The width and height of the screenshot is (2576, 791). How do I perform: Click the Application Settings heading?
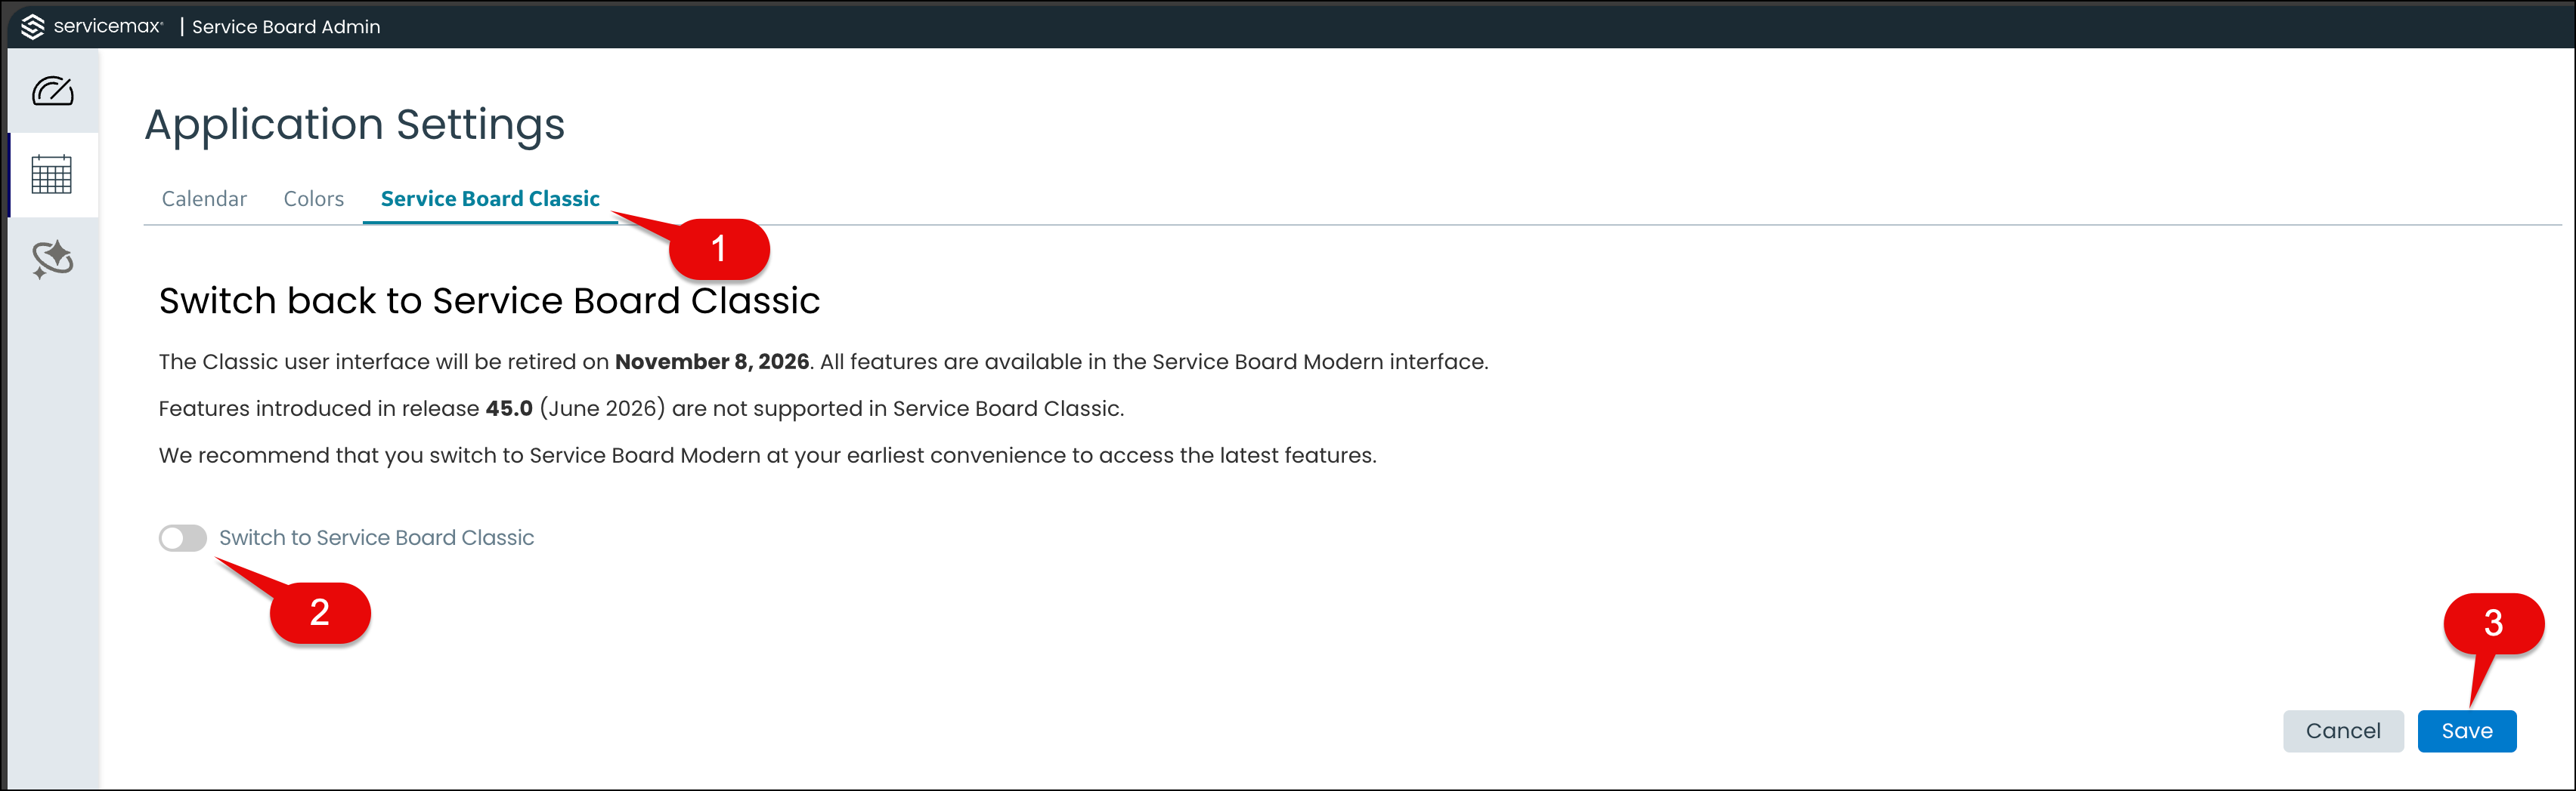click(355, 125)
